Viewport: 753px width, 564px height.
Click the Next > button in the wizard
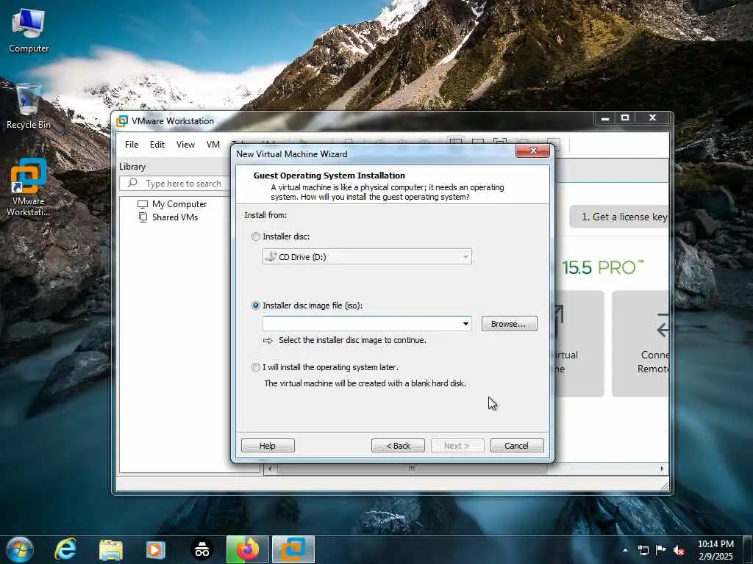coord(457,446)
